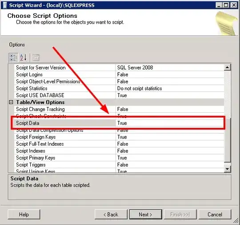Click True value for Script Primary Keys
Screen dimensions: 240x225
pyautogui.click(x=122, y=158)
